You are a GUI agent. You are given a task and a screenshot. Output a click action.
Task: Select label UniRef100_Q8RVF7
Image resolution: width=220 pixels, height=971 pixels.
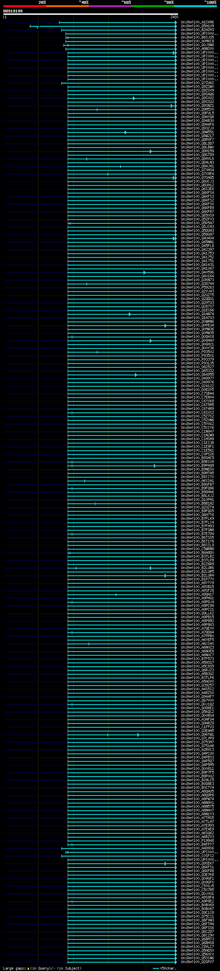point(197,140)
